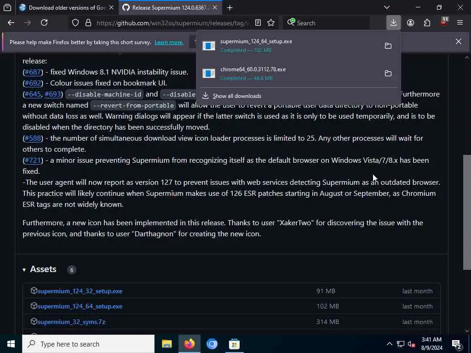Show supermium_124_64_setup.exe in folder
The image size is (471, 353).
point(388,46)
